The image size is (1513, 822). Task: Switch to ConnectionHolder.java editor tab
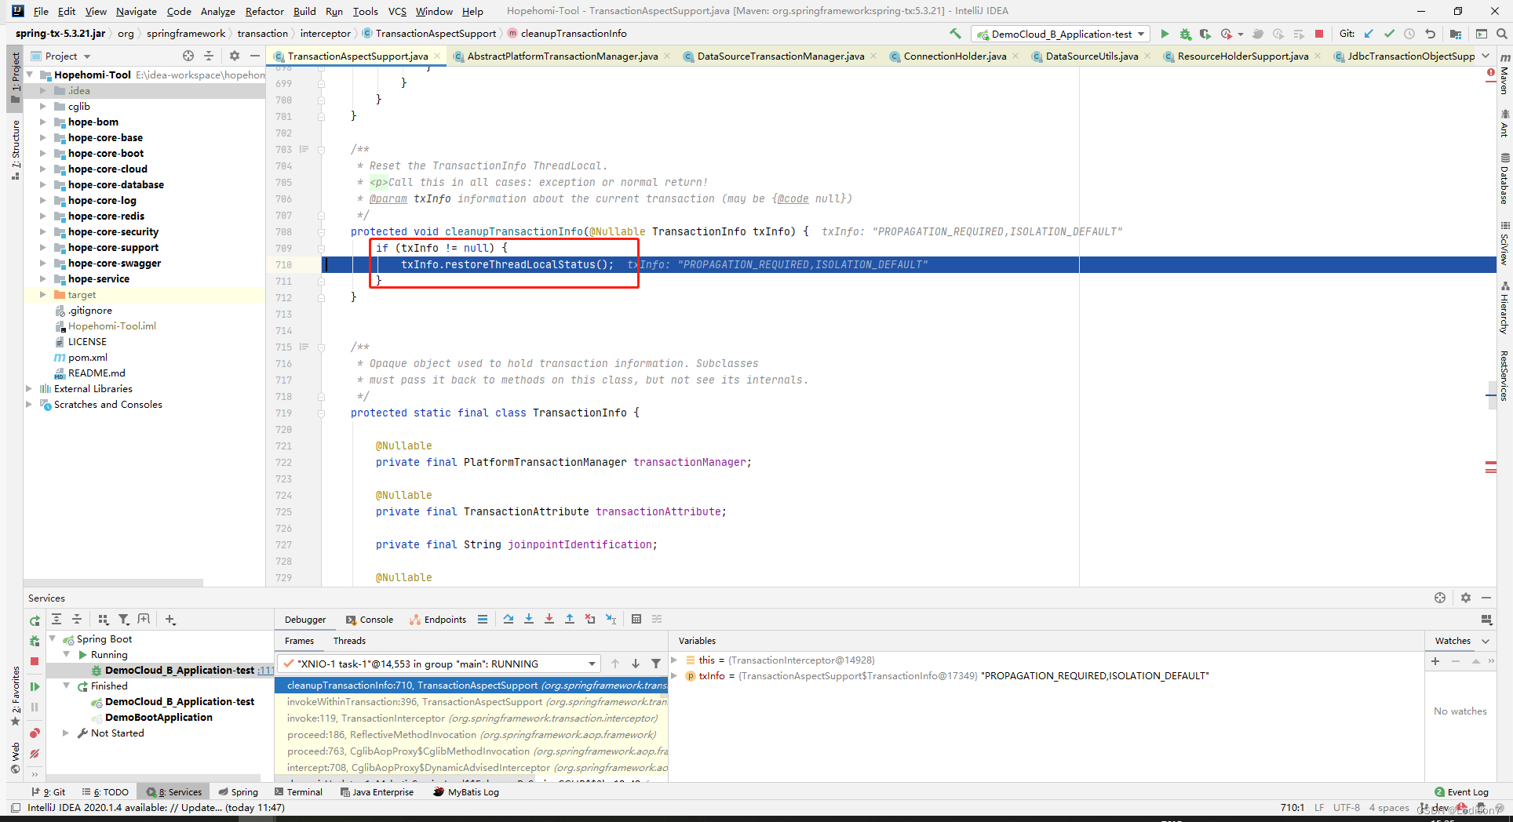[x=955, y=56]
